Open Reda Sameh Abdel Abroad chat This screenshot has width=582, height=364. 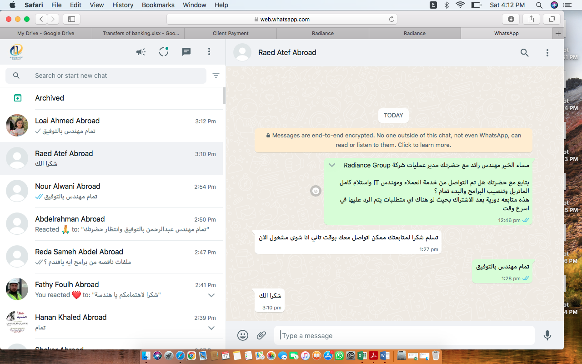tap(111, 257)
